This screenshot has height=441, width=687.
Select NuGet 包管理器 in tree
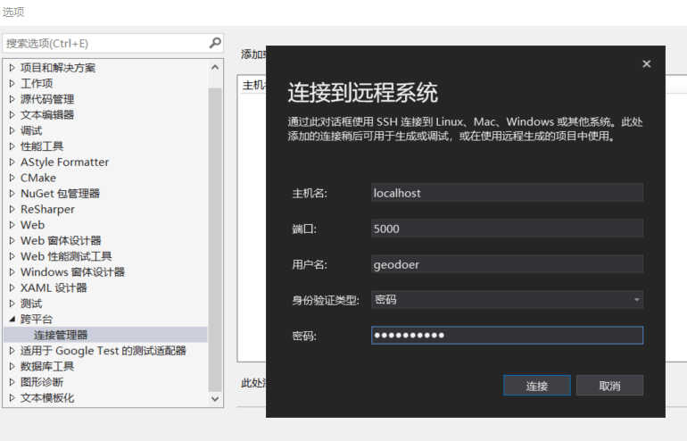[60, 194]
